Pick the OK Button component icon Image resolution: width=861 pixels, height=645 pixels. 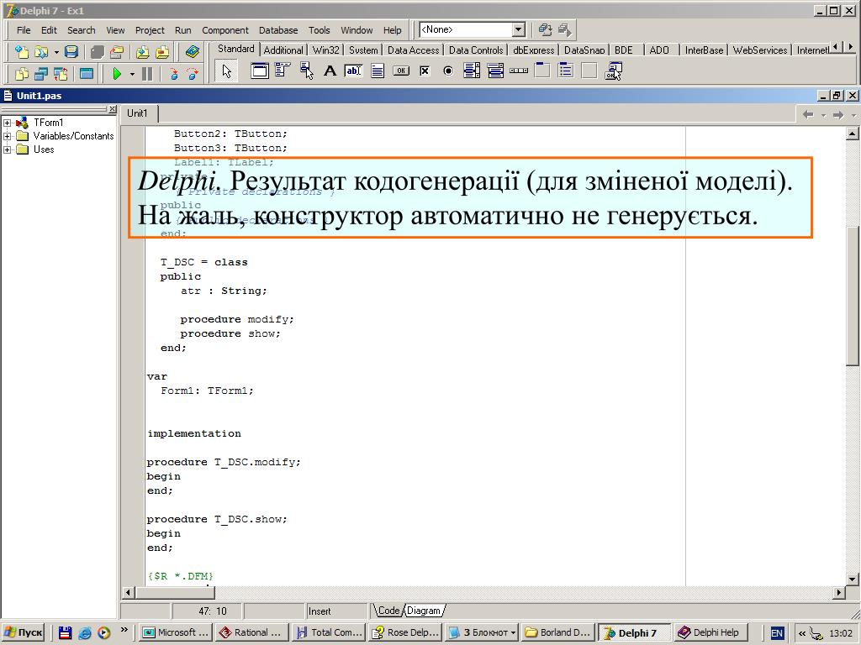click(401, 71)
